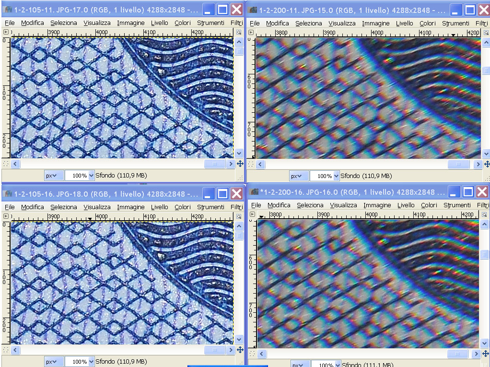Open Colori menu in 1-2-105-16.JPG window
The image size is (490, 367).
[183, 207]
